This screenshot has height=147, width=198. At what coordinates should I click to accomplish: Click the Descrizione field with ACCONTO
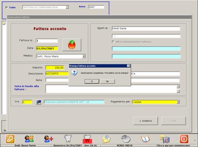(57, 74)
